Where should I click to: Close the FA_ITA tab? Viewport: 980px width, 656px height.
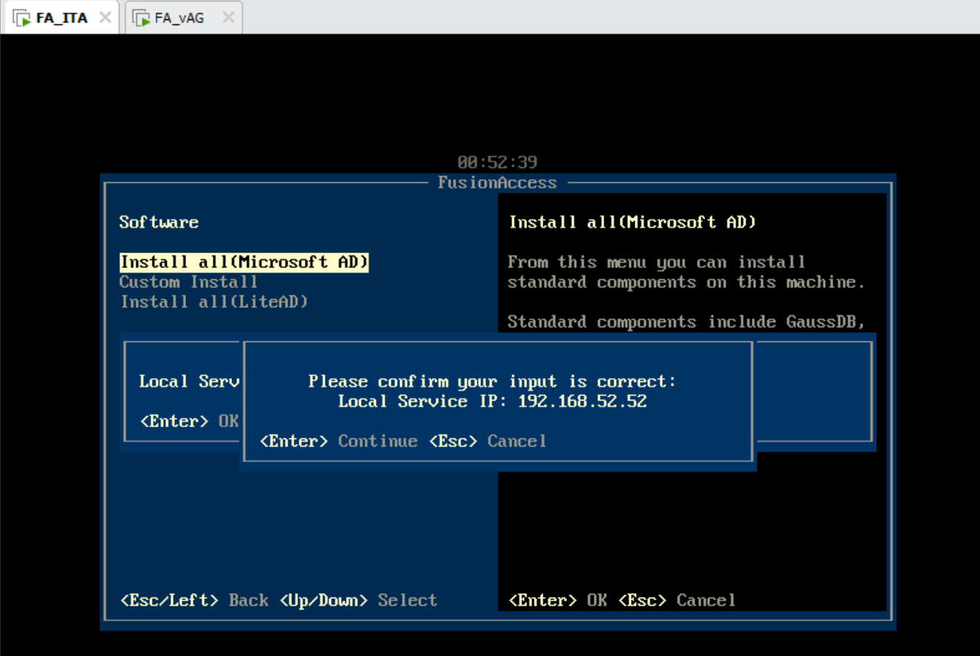[x=105, y=17]
